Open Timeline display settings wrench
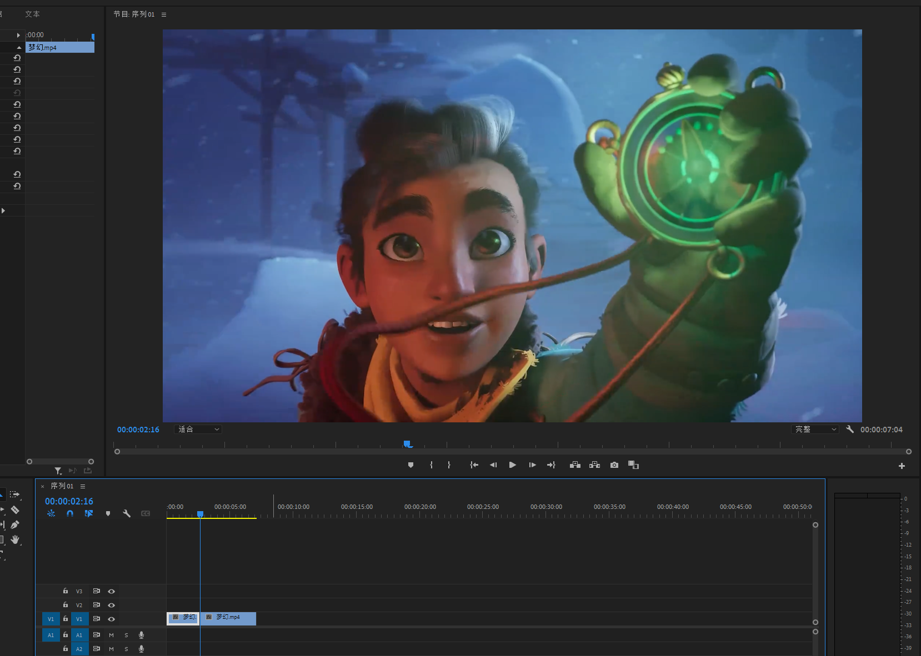 point(127,514)
